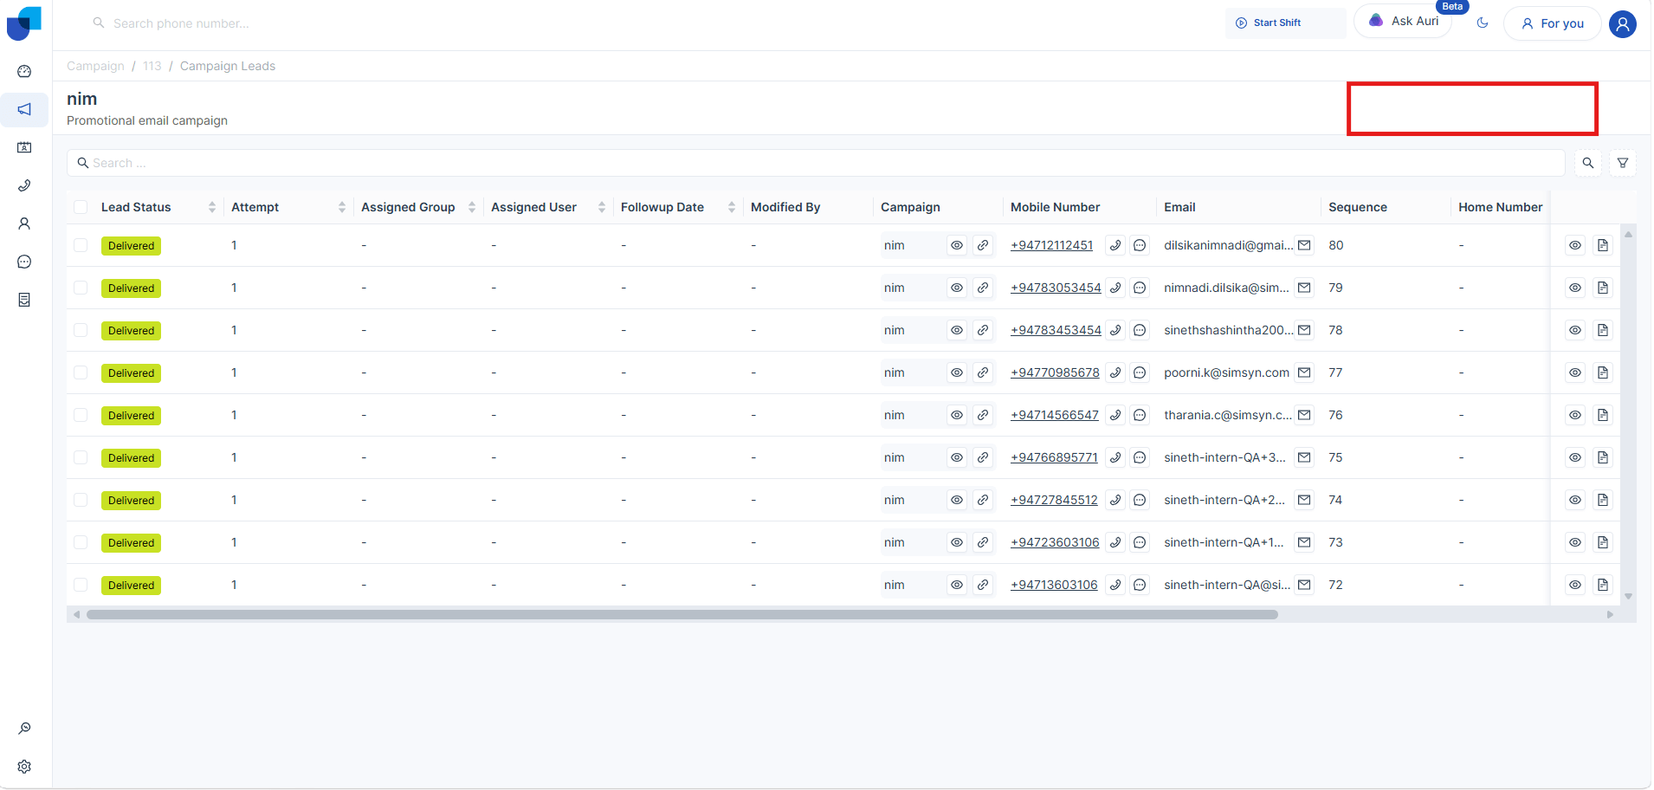Image resolution: width=1654 pixels, height=790 pixels.
Task: Open phone number link +94783053454
Action: click(x=1056, y=288)
